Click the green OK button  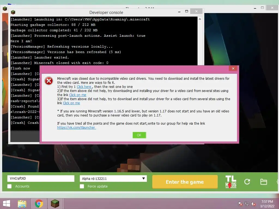[139, 135]
